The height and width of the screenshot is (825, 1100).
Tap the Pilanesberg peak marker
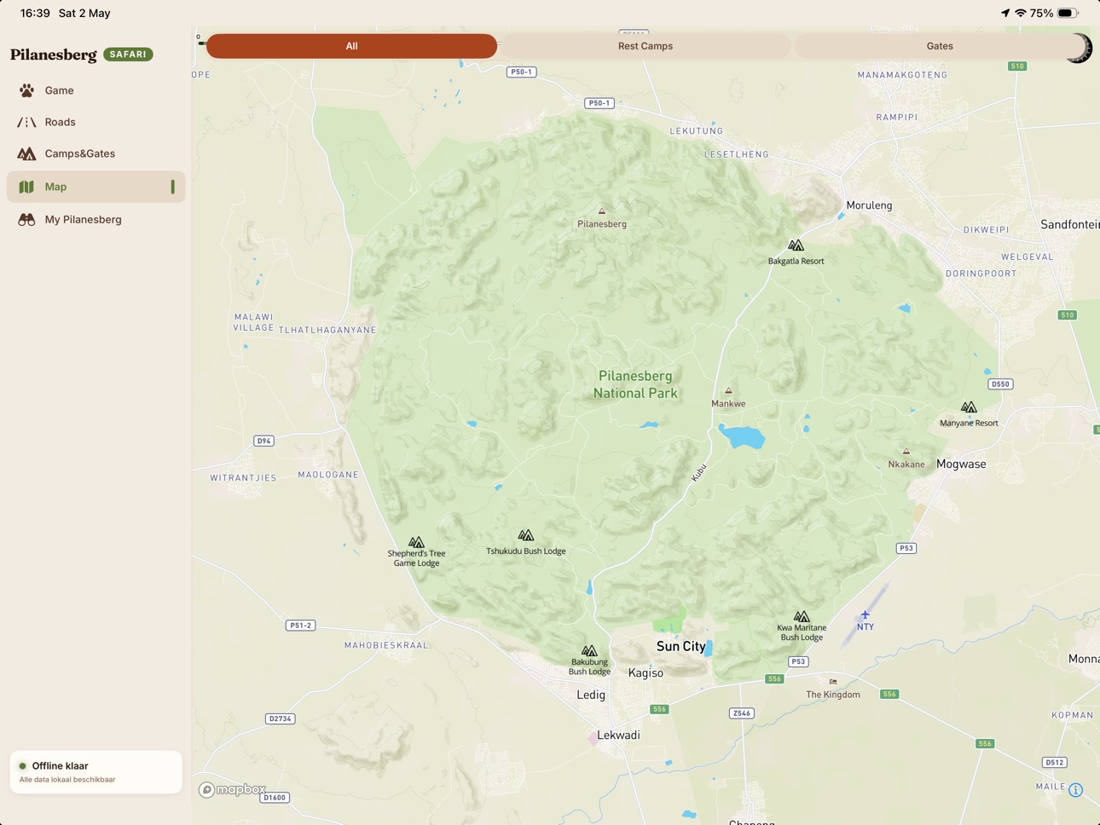(602, 211)
